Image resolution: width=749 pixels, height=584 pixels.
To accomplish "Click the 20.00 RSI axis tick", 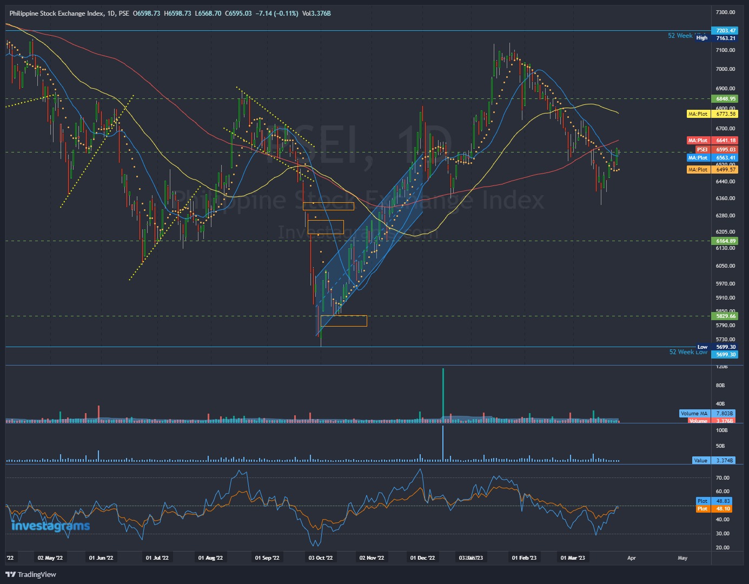I will [x=723, y=548].
